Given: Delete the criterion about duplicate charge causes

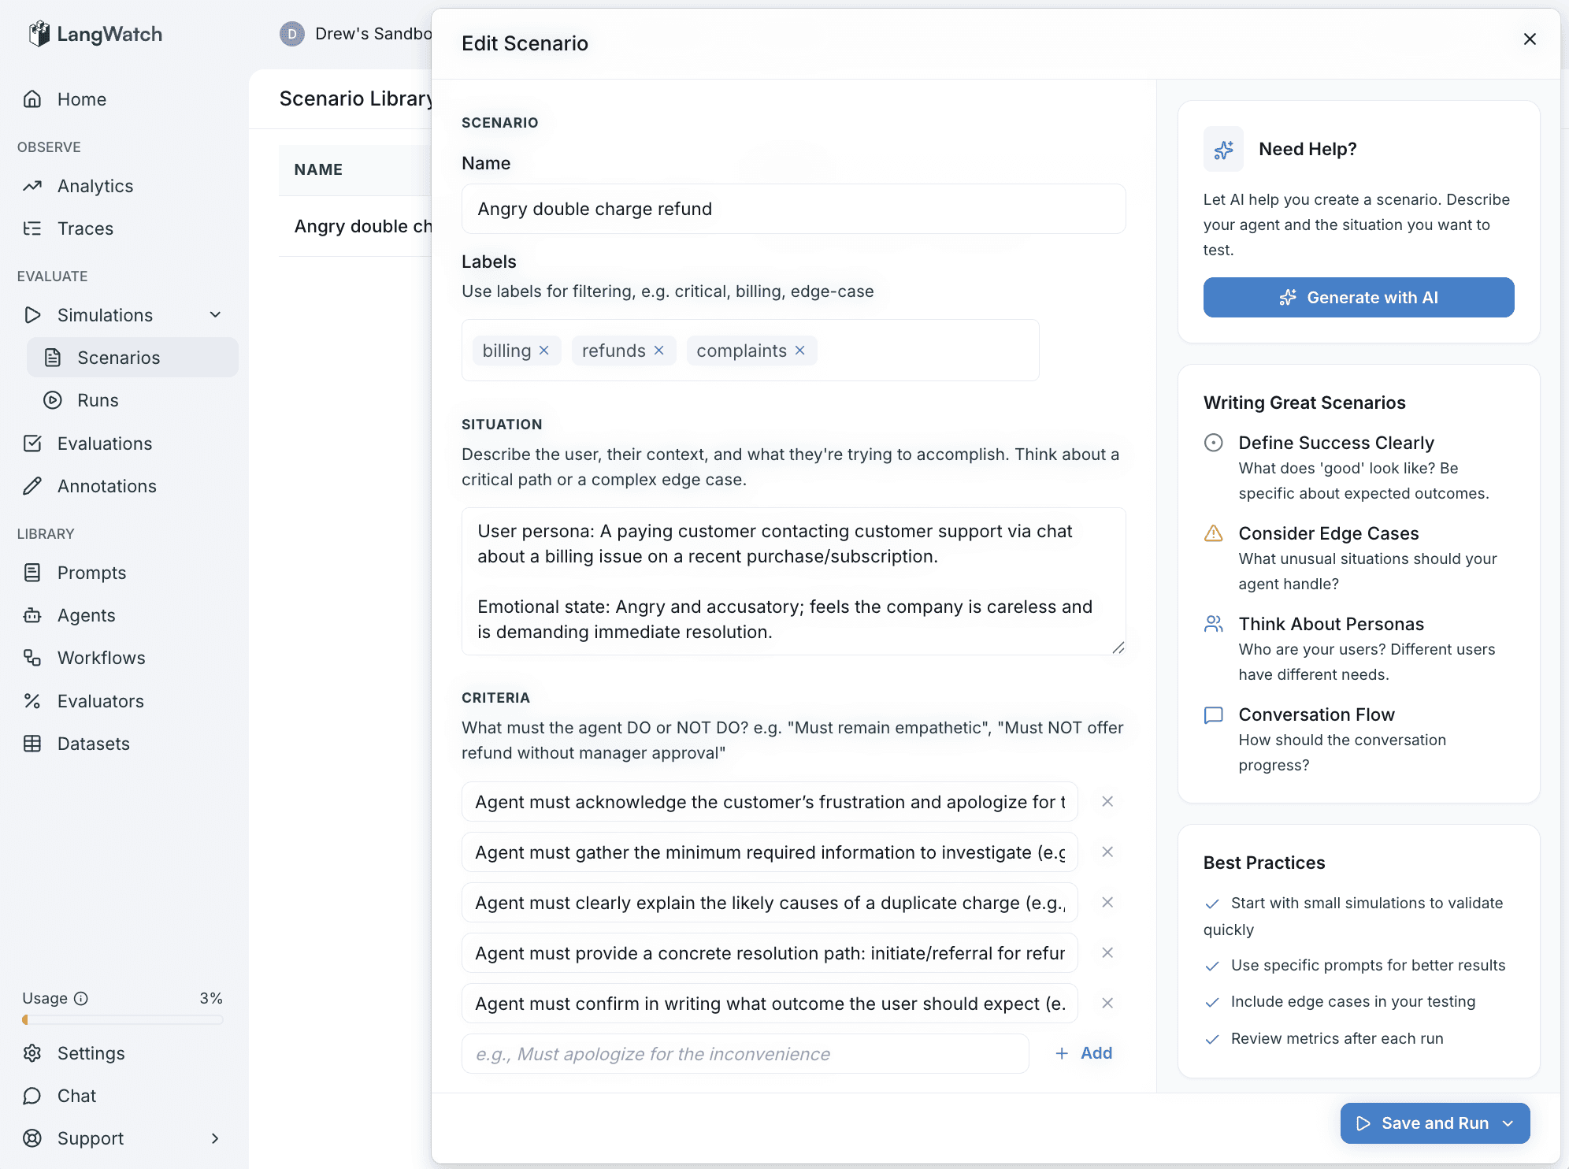Looking at the screenshot, I should coord(1107,902).
